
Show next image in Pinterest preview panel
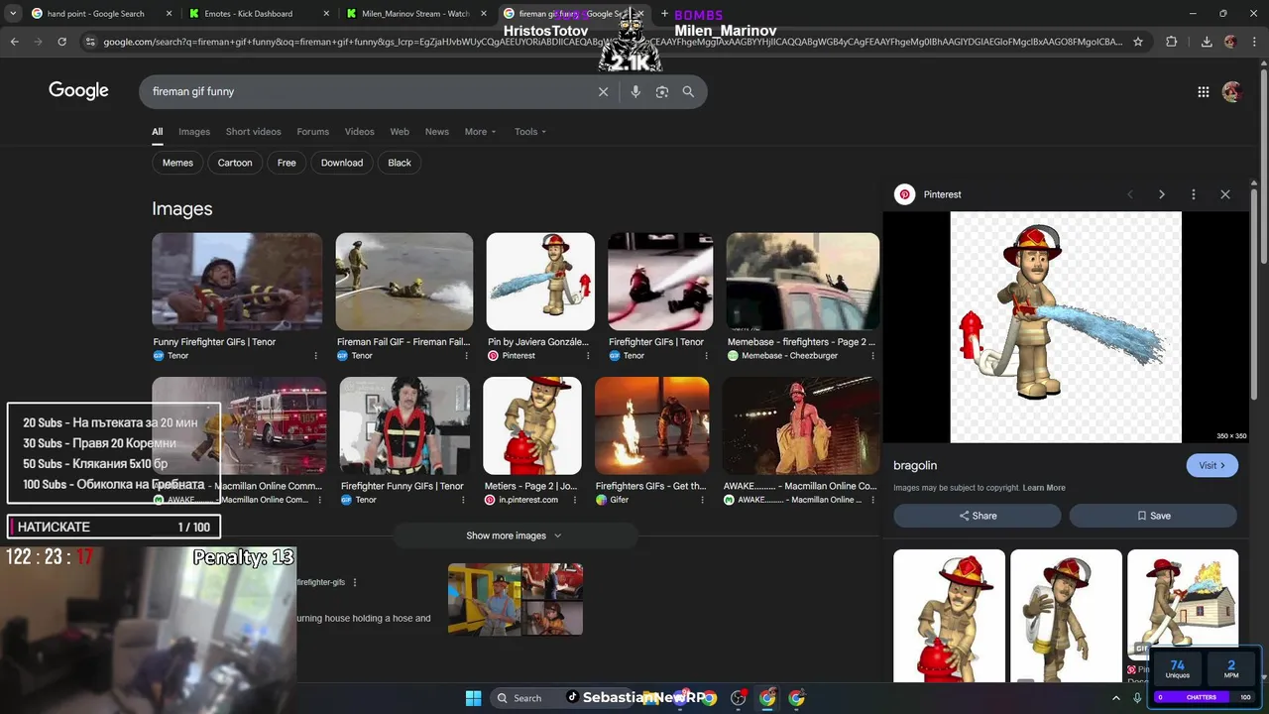coord(1162,194)
